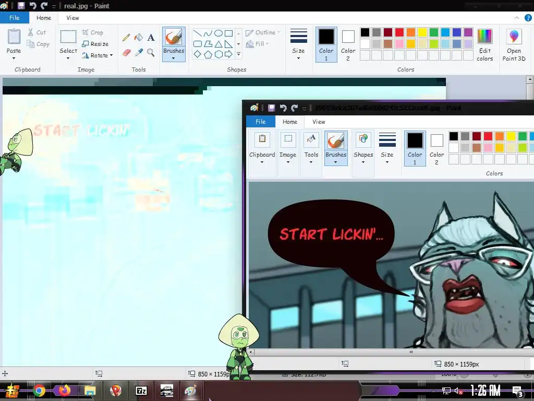
Task: Select Color 1 in real.jpg Paint
Action: (326, 45)
